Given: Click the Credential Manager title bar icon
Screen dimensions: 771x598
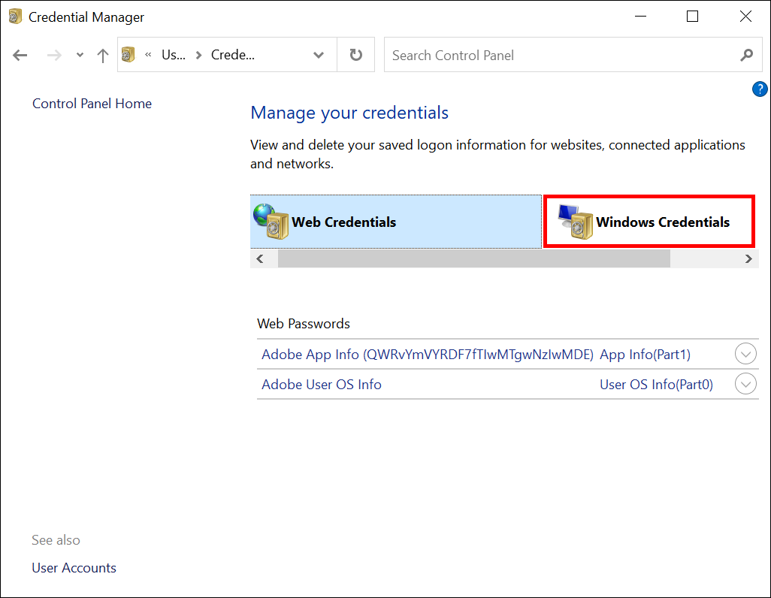Looking at the screenshot, I should [x=15, y=17].
